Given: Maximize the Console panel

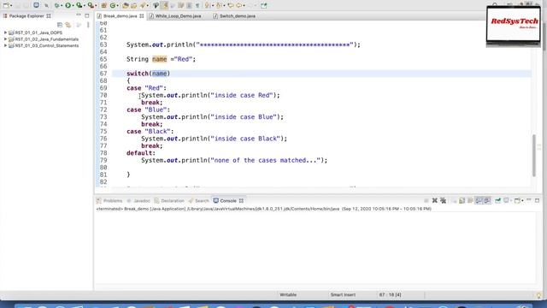Looking at the screenshot, I should tap(538, 200).
